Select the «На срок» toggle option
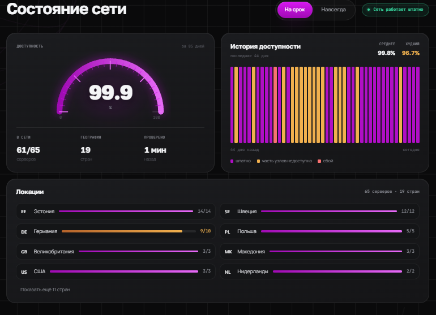Screen dimensions: 436x315 pos(295,10)
